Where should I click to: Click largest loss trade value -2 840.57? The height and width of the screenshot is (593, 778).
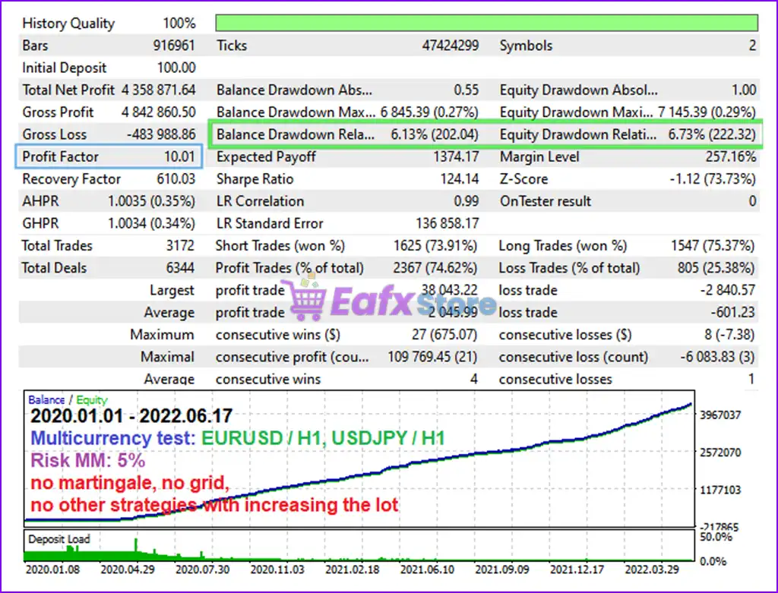pyautogui.click(x=727, y=291)
